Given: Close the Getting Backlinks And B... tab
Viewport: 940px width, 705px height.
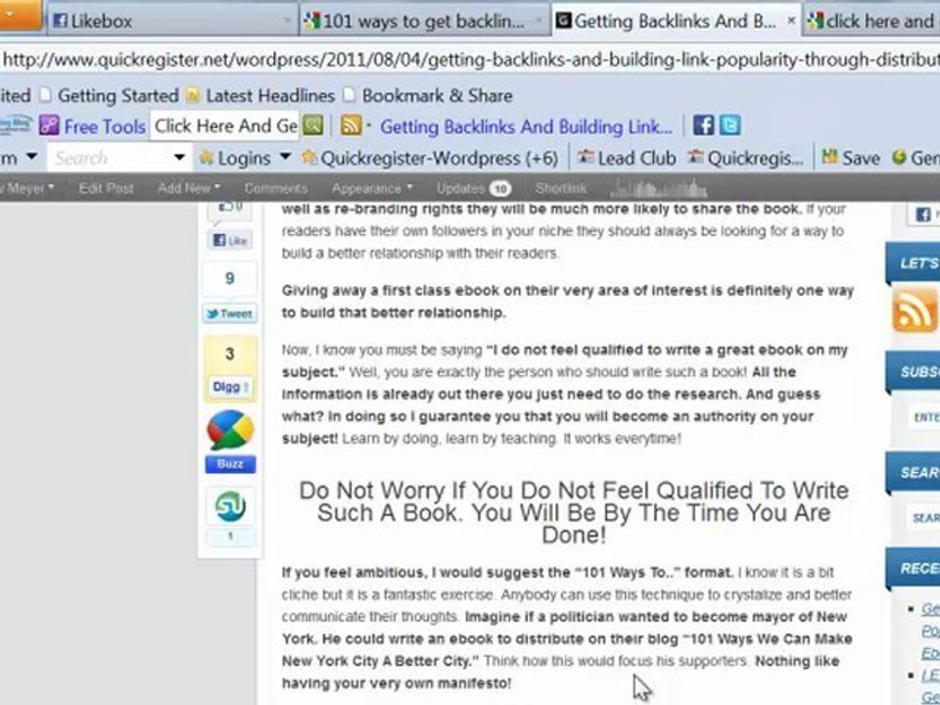Looking at the screenshot, I should click(x=791, y=21).
